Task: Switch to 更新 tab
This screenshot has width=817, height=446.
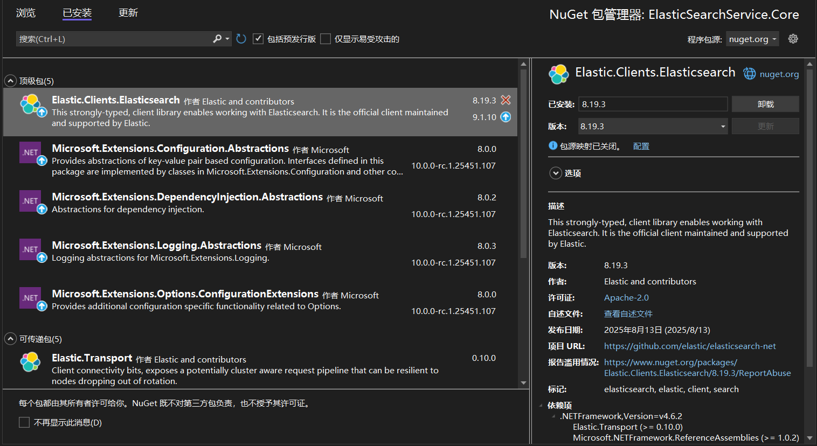Action: (128, 13)
